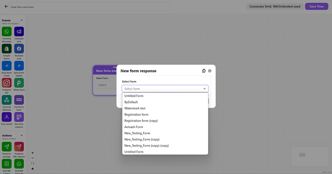
Task: Add the Kylas Event Create trigger
Action: pyautogui.click(x=7, y=66)
